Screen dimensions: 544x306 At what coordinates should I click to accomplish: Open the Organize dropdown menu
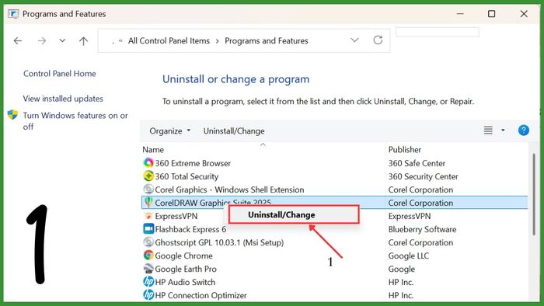tap(169, 131)
